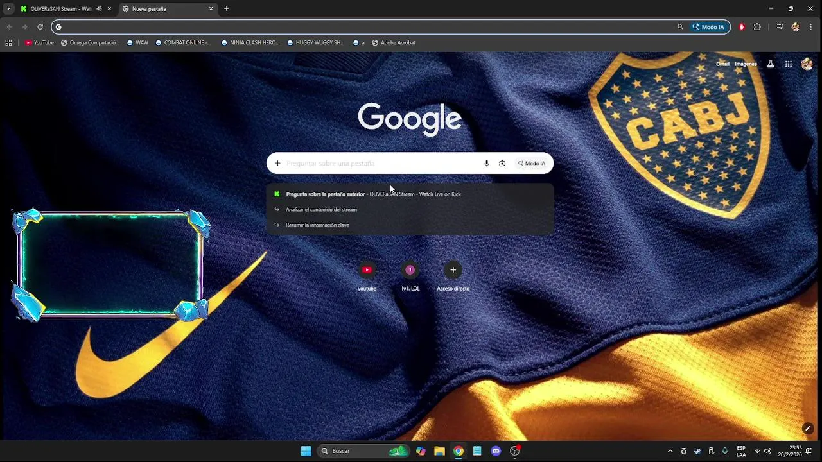Open the Chrome profile avatar in toolbar
The height and width of the screenshot is (462, 822).
795,27
